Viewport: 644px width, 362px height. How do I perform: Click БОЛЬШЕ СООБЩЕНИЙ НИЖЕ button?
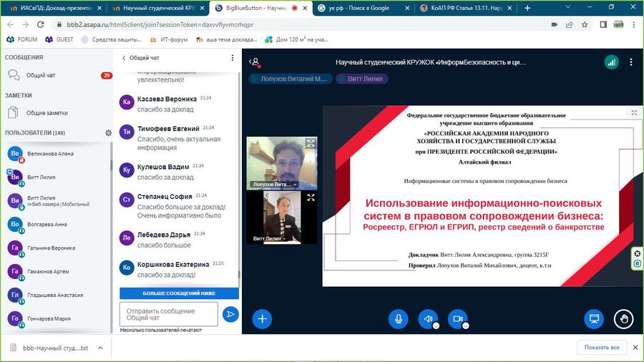[x=179, y=293]
